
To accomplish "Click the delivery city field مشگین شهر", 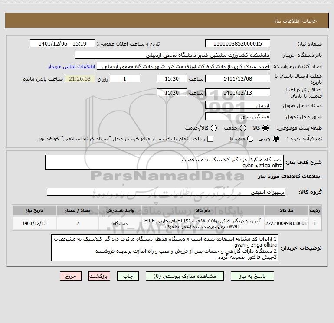I will 238,117.
